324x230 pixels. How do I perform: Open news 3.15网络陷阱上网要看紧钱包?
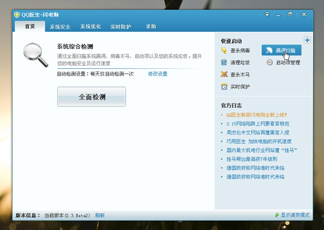coord(258,124)
